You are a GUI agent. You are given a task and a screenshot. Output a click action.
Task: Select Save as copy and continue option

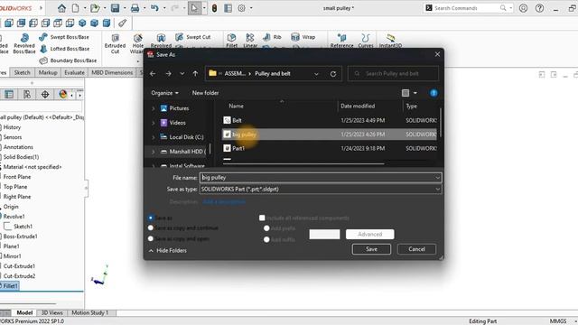click(x=151, y=228)
